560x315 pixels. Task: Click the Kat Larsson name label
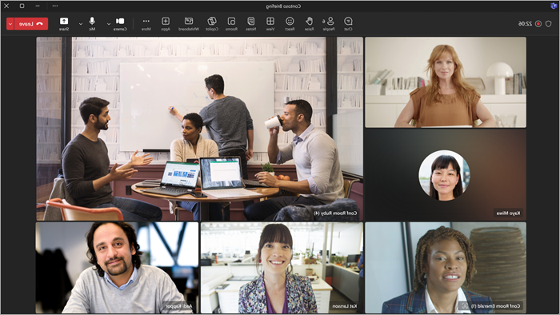click(x=344, y=306)
